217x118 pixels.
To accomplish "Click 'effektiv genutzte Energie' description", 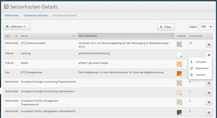I will click(93, 63).
